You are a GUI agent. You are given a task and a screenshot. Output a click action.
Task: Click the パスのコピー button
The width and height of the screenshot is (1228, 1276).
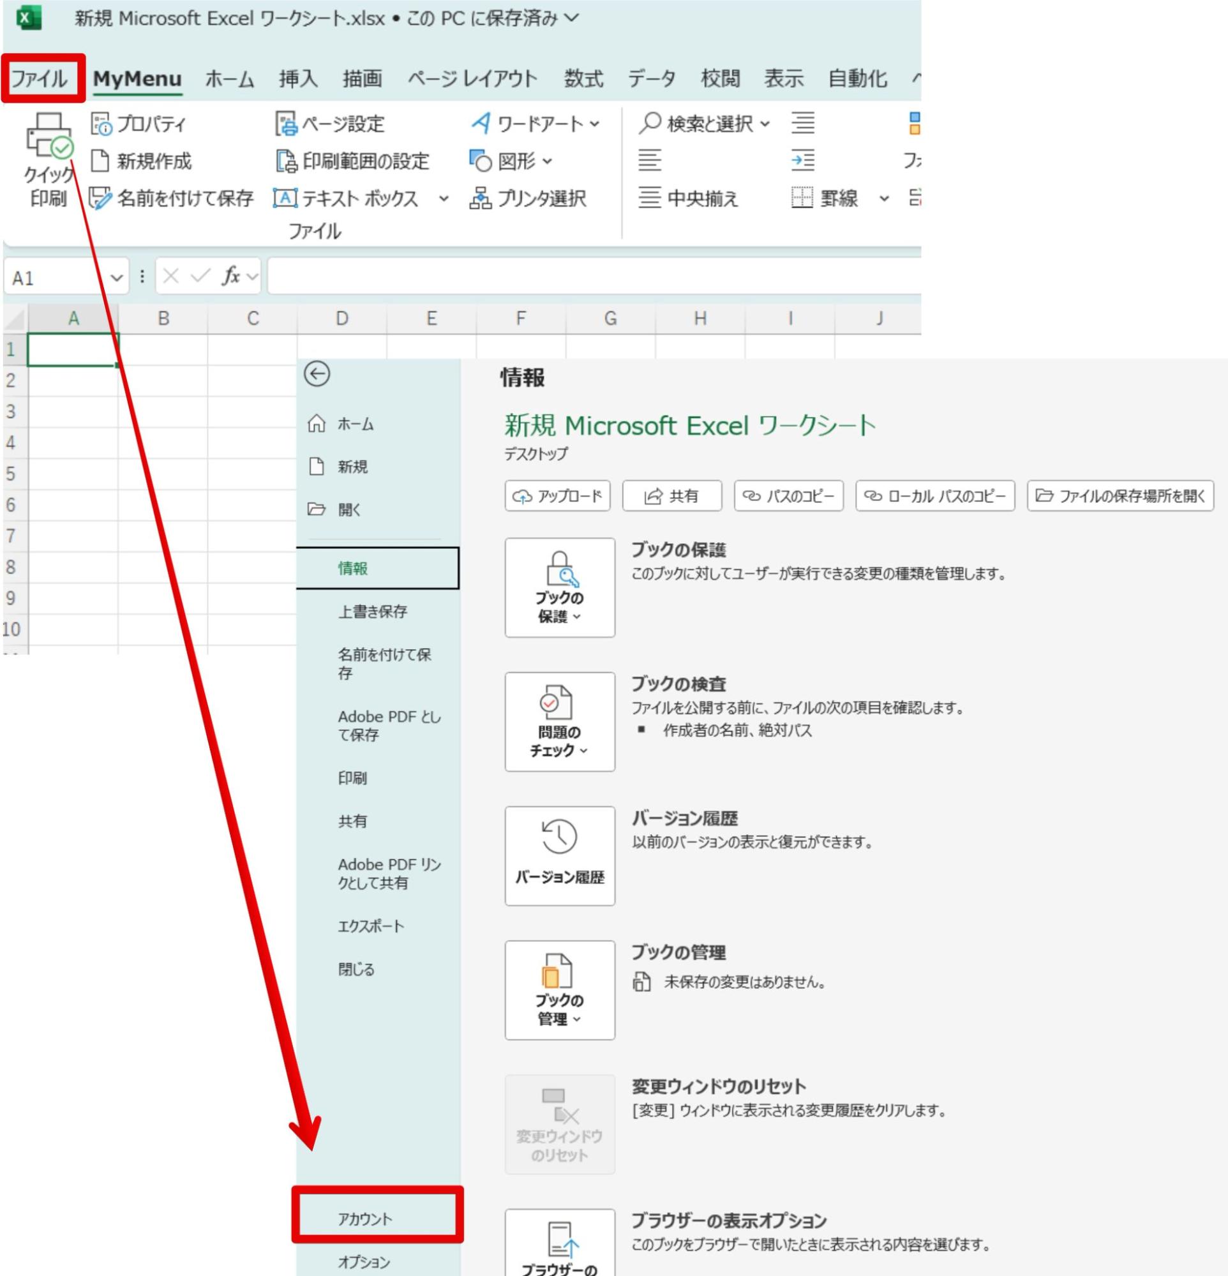pos(788,496)
